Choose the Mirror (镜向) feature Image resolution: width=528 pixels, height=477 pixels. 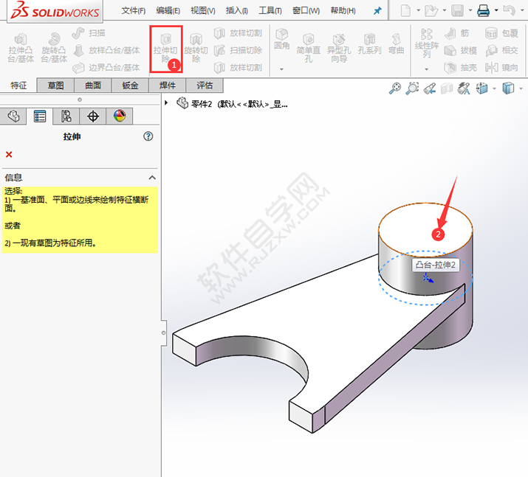[x=501, y=68]
